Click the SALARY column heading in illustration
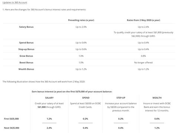This screenshot has width=176, height=133. (49, 98)
